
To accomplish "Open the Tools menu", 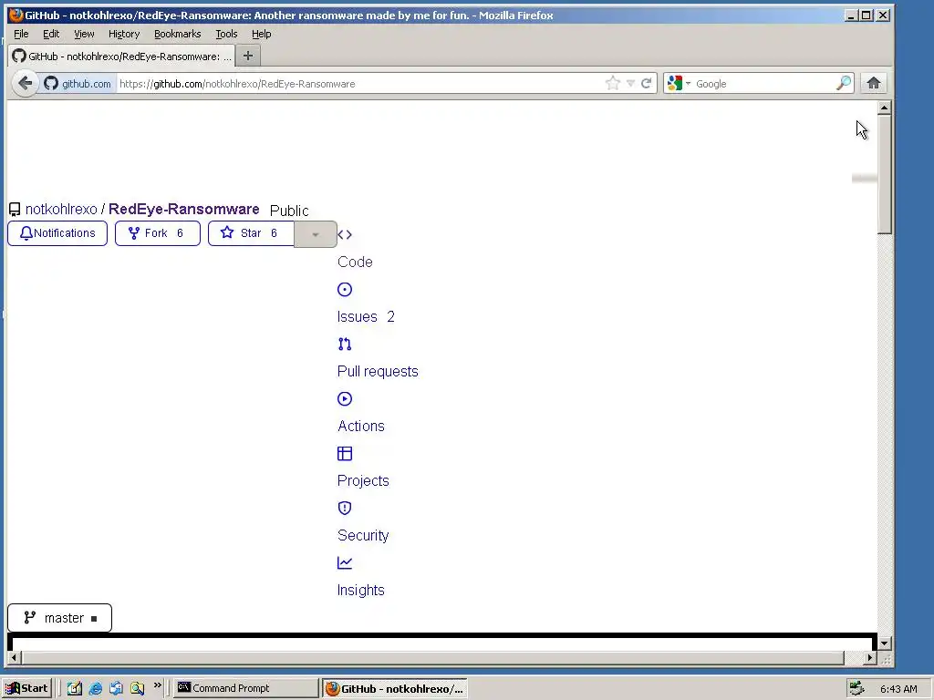I will pos(226,34).
